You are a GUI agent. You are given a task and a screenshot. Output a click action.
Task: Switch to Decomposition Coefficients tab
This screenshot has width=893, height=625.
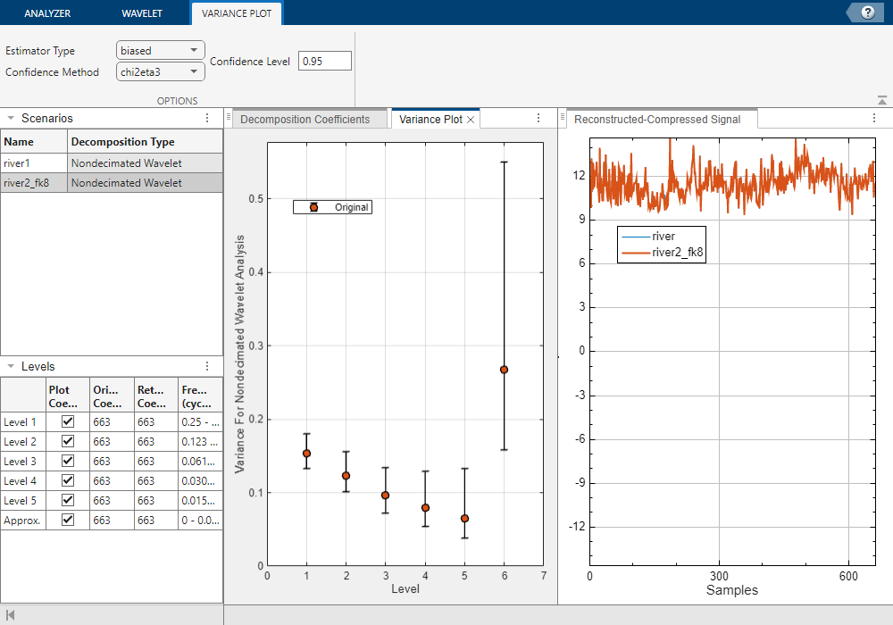305,119
